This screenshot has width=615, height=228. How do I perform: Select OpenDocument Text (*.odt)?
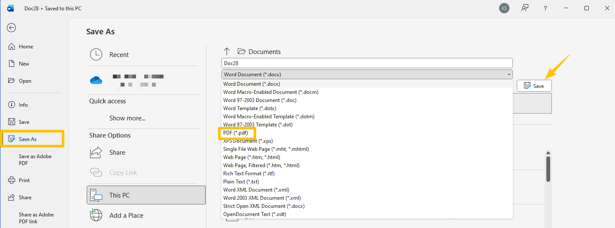point(367,214)
